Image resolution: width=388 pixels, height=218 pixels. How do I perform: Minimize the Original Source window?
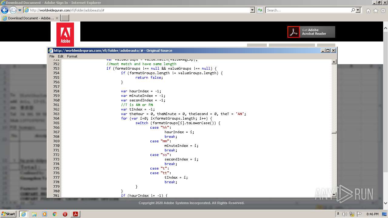323,51
